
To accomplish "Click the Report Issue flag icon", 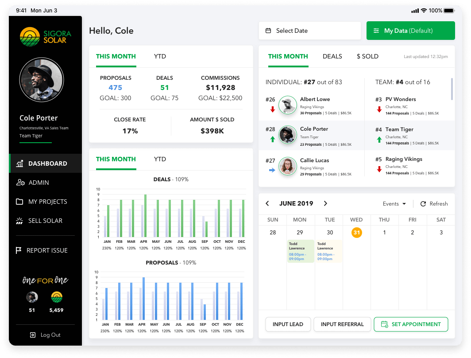I will 19,250.
